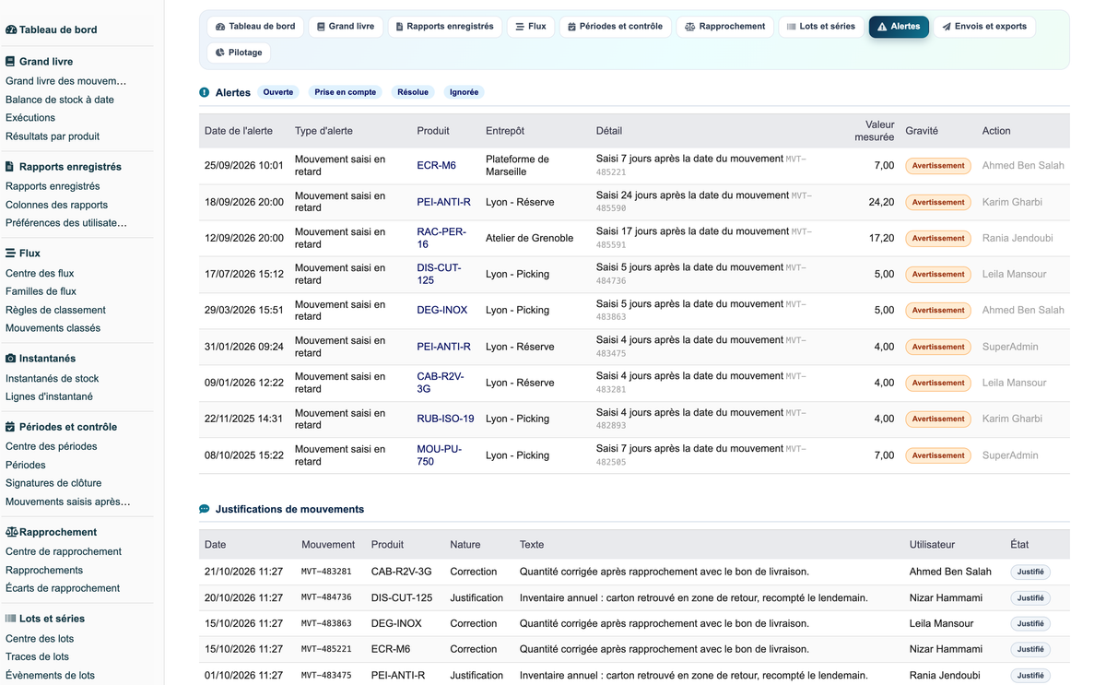Switch to the Grand livre top tab

346,27
